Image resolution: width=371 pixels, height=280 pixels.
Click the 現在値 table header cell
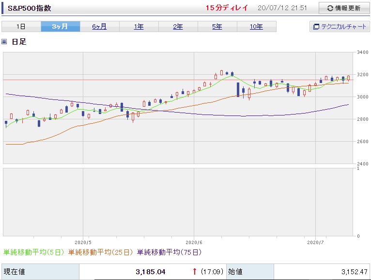coord(41,272)
